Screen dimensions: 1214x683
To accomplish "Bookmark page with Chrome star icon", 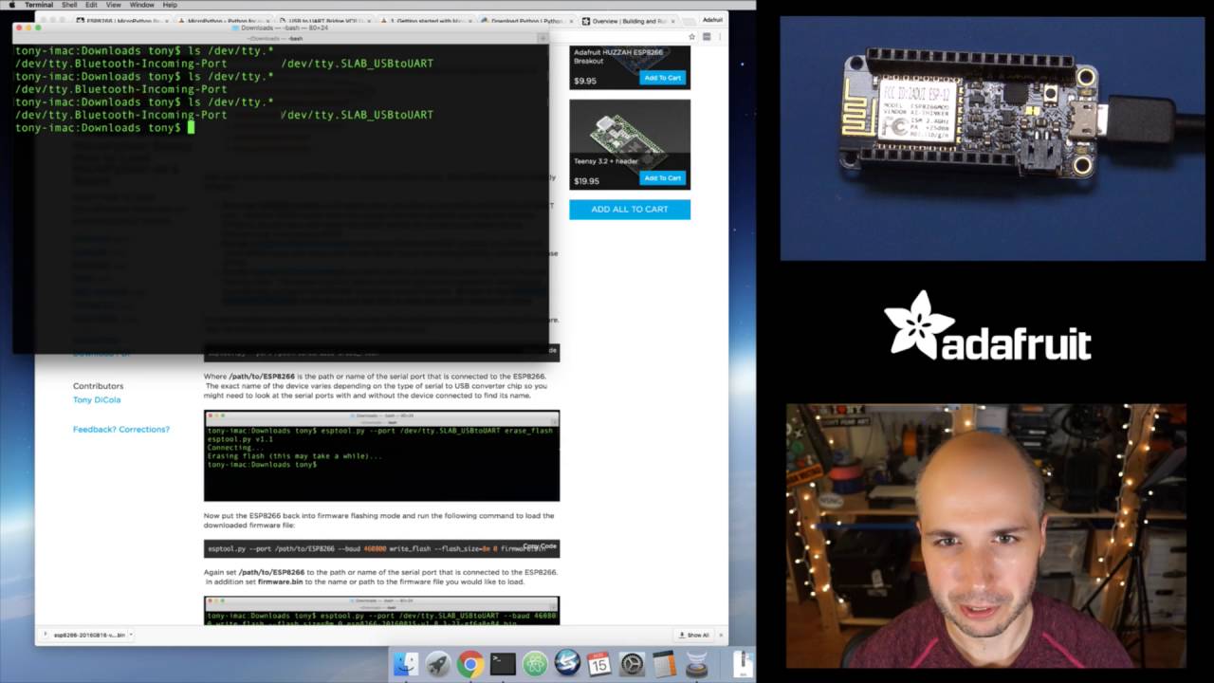I will point(692,36).
